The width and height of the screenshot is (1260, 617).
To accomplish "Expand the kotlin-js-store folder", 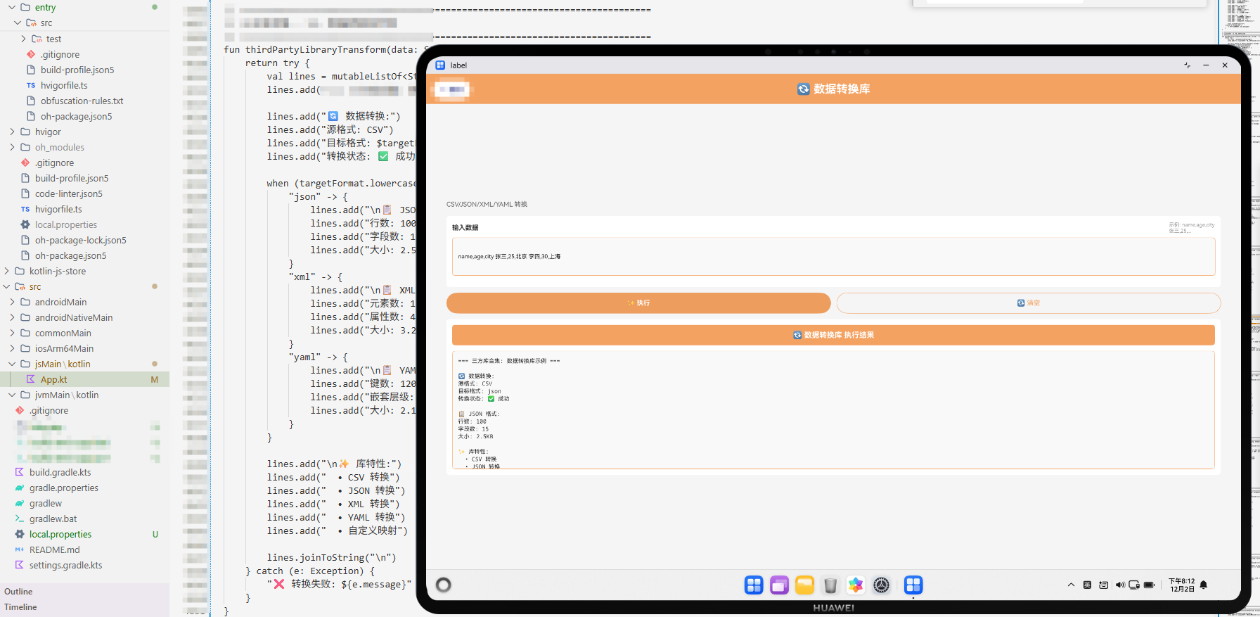I will point(6,271).
